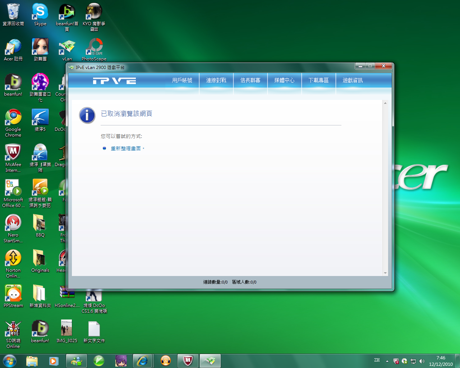Image resolution: width=460 pixels, height=368 pixels.
Task: Open the Windows Start button
Action: coord(10,360)
